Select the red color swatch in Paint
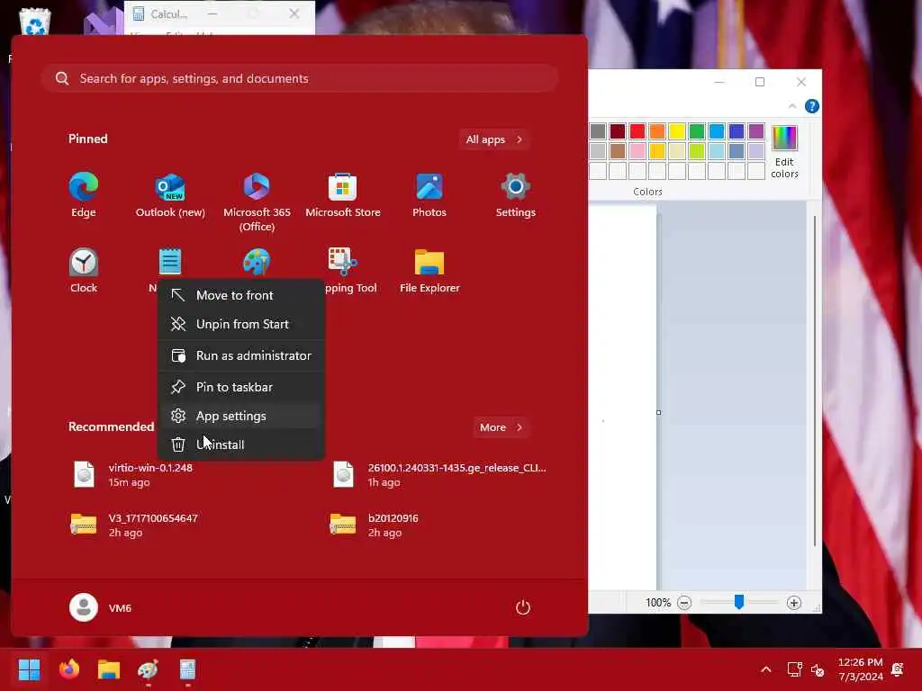Image resolution: width=922 pixels, height=691 pixels. tap(637, 131)
